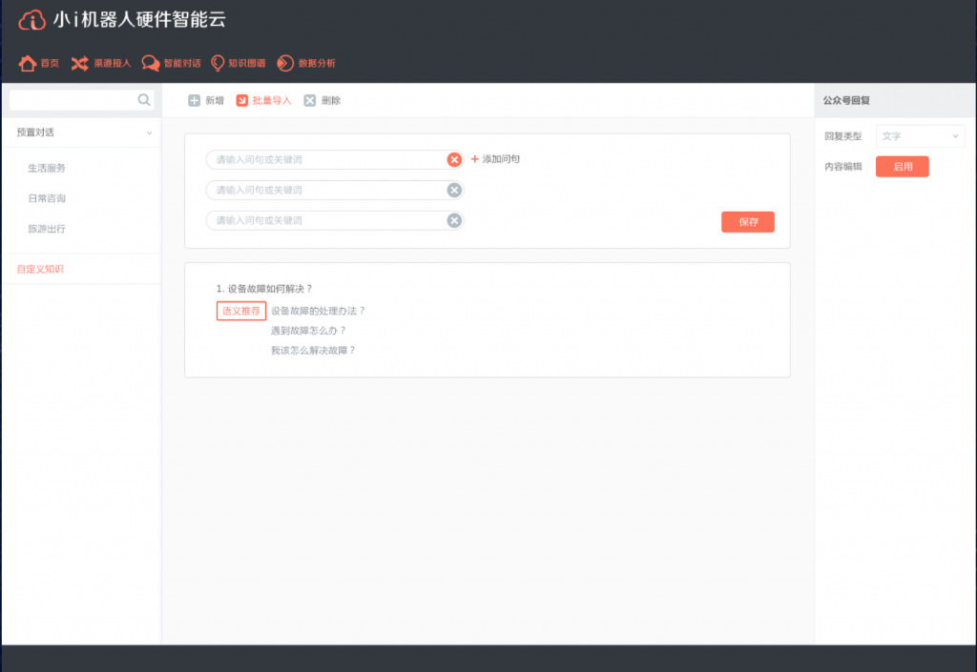The height and width of the screenshot is (672, 977).
Task: Click the 首页 home icon
Action: click(x=28, y=63)
